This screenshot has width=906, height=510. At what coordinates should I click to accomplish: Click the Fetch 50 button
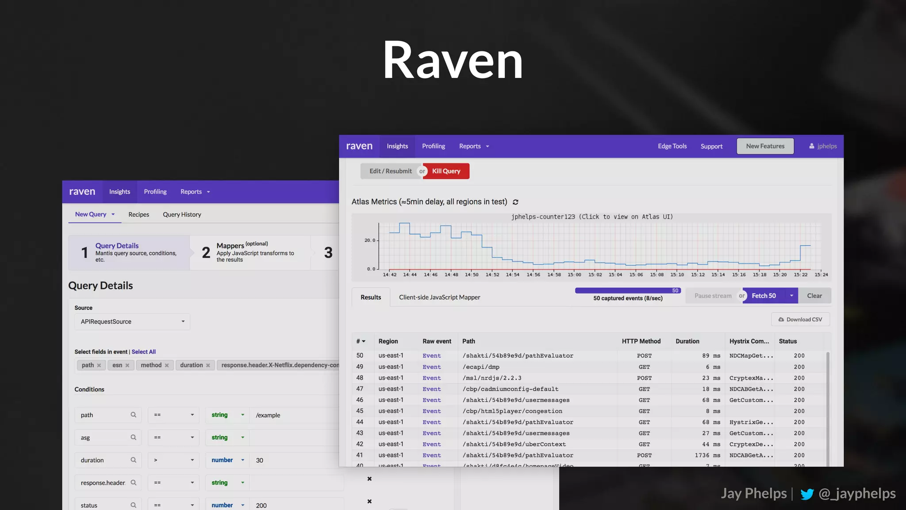[x=764, y=296]
